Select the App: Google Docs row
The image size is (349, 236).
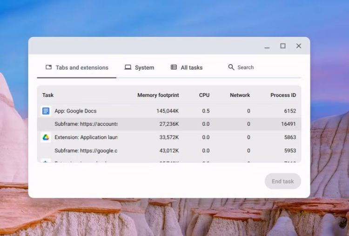click(x=168, y=111)
